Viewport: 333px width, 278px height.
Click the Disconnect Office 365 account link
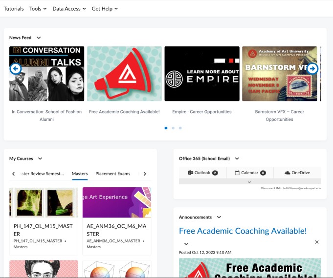pos(290,188)
